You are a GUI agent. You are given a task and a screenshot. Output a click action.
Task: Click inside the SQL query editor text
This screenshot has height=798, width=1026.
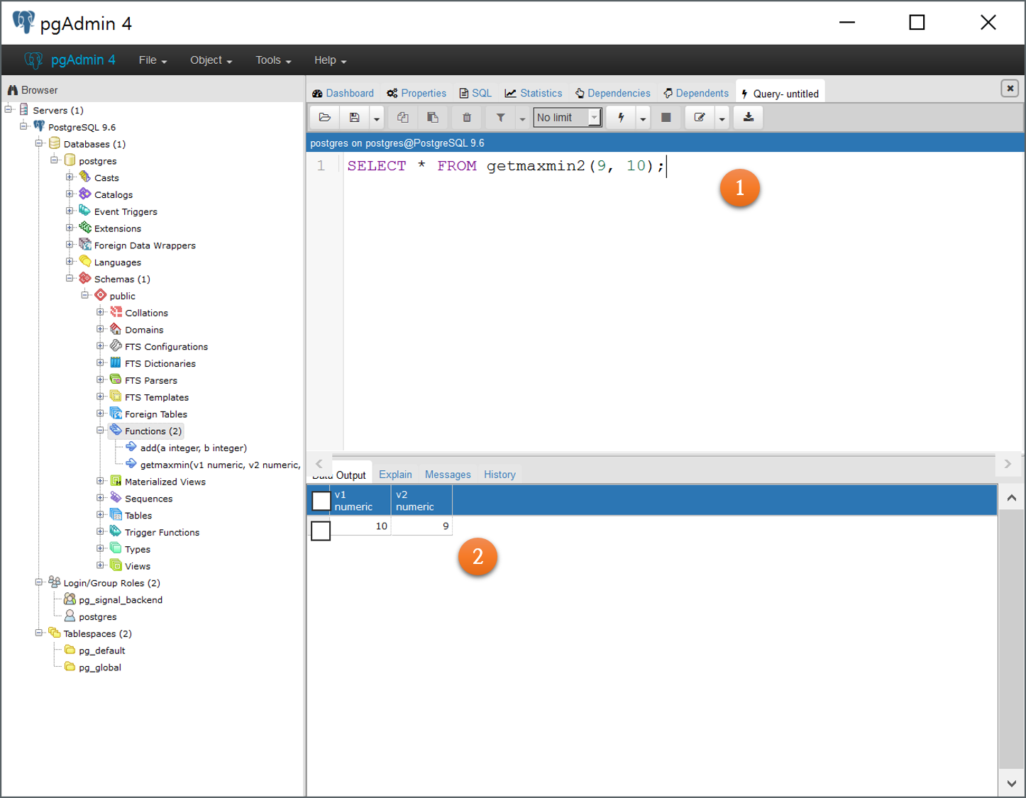(507, 166)
